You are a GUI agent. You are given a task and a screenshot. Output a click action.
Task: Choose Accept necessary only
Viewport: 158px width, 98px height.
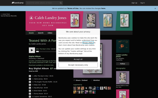[78, 65]
